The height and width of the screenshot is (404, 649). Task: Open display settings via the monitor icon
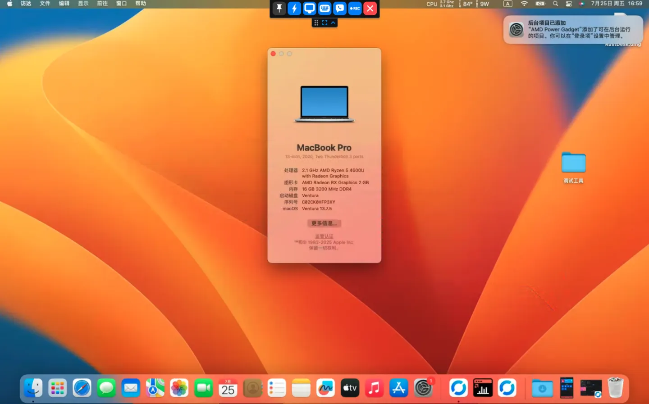tap(309, 9)
